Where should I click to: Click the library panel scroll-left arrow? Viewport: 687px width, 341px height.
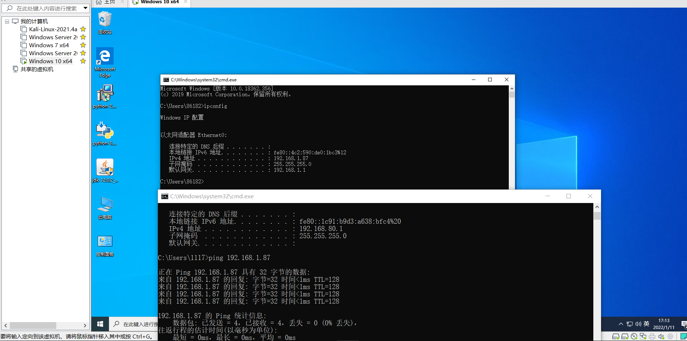coord(5,325)
